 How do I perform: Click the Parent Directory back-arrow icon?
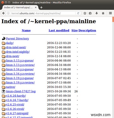coord(3,39)
